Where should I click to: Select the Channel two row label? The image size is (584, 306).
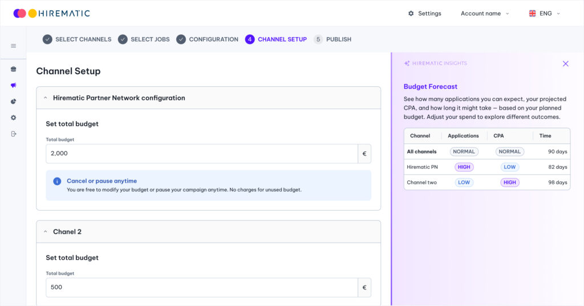[421, 182]
